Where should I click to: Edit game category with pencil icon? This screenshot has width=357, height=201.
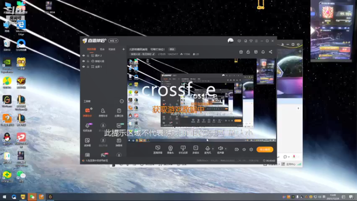pyautogui.click(x=154, y=54)
